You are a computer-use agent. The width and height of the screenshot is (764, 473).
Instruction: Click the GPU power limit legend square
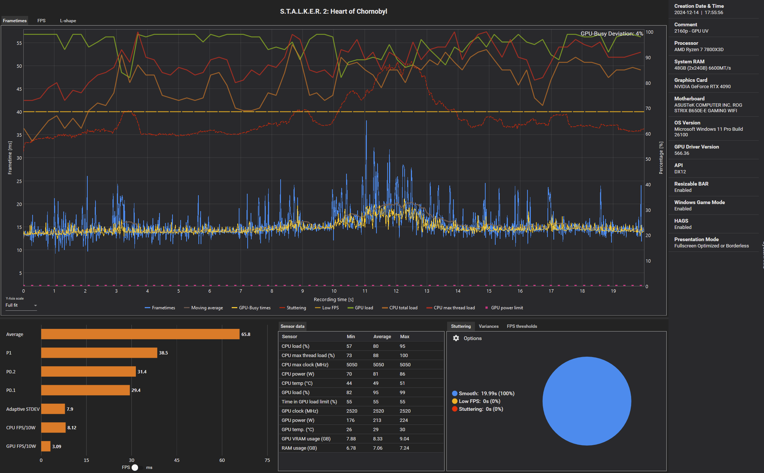tap(486, 308)
